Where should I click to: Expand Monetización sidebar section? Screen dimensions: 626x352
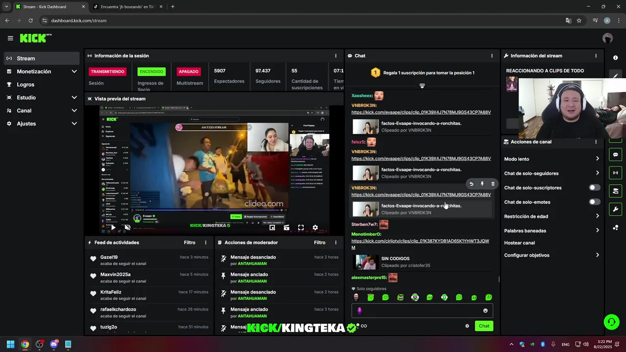click(42, 71)
